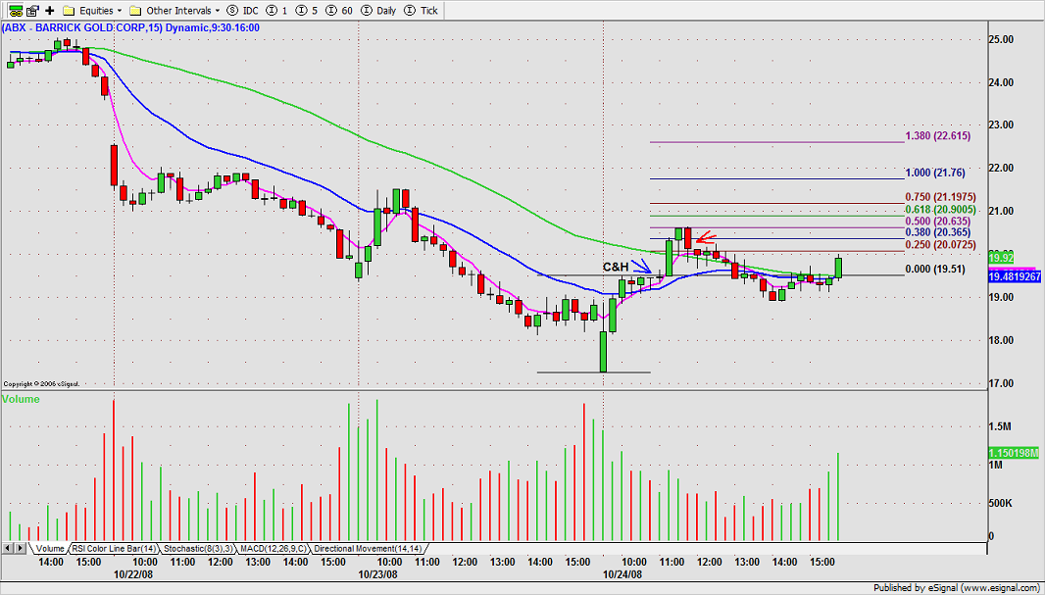Click the 10/23/08 date label
This screenshot has width=1045, height=595.
(x=377, y=573)
